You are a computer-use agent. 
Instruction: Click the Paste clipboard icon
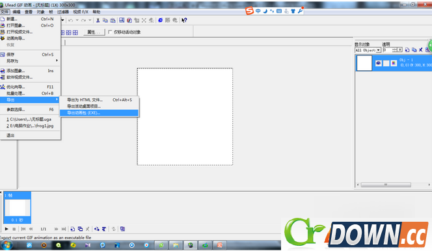click(x=113, y=20)
